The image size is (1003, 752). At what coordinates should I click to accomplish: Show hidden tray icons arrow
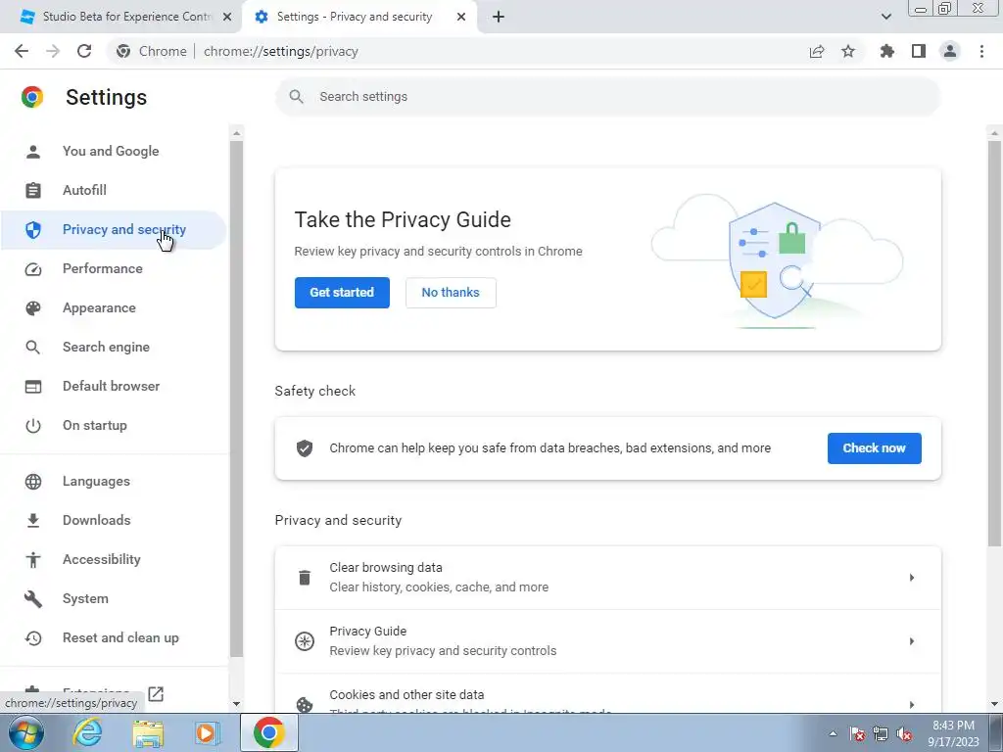[833, 733]
